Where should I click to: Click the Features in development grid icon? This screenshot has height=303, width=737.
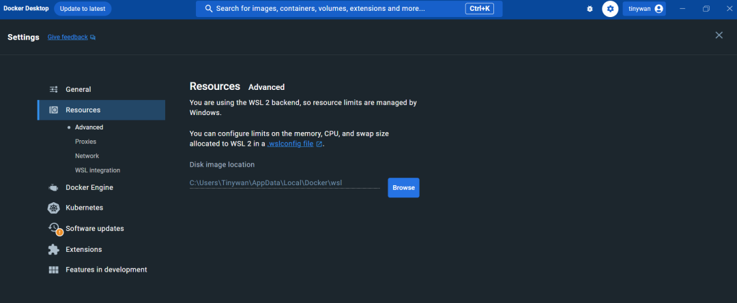[x=53, y=270]
